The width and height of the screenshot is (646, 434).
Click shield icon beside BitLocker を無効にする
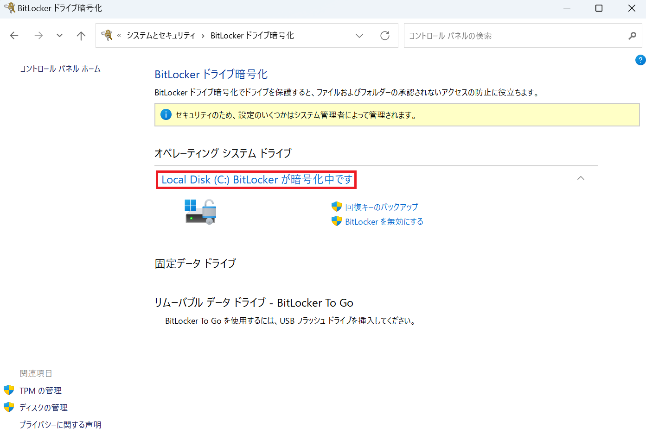(337, 221)
